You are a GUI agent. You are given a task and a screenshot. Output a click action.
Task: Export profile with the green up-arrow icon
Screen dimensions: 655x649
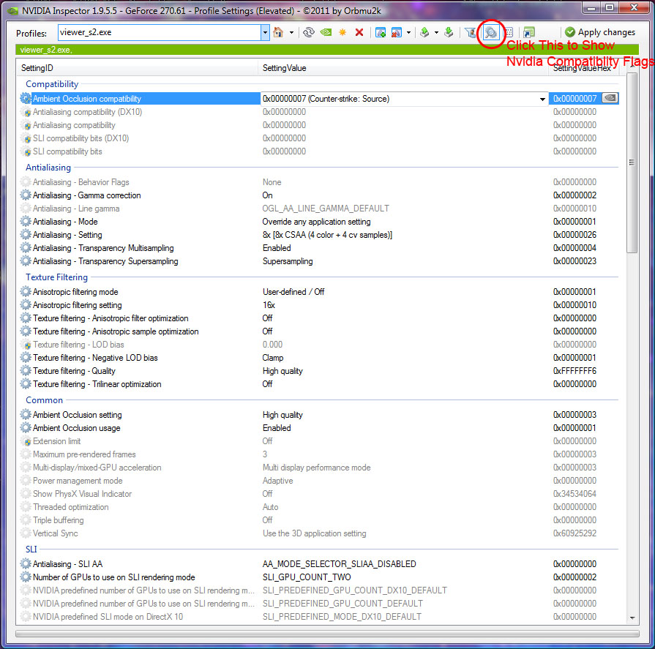(x=424, y=32)
